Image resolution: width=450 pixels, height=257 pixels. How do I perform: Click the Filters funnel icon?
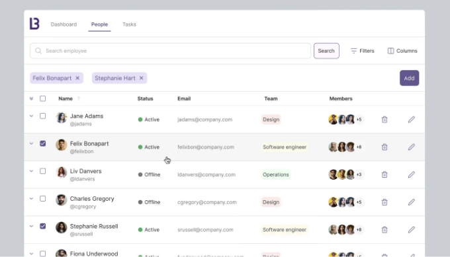353,51
